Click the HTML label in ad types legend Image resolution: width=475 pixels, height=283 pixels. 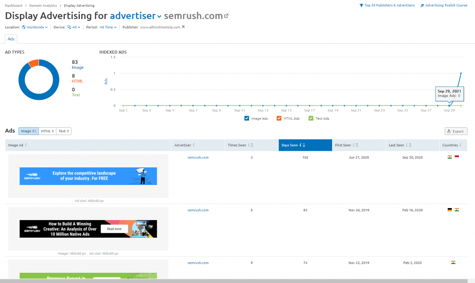tap(77, 81)
